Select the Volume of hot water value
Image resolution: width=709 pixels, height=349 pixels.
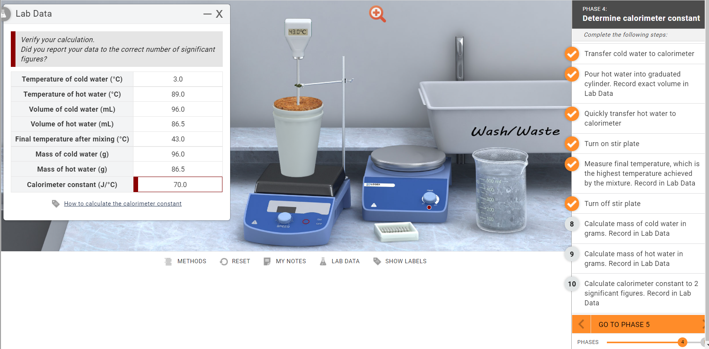tap(178, 124)
